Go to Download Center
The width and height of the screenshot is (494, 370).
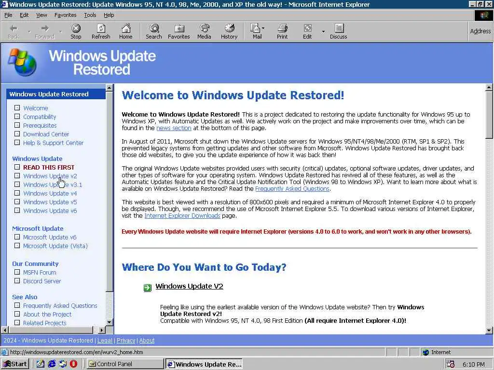coord(46,134)
